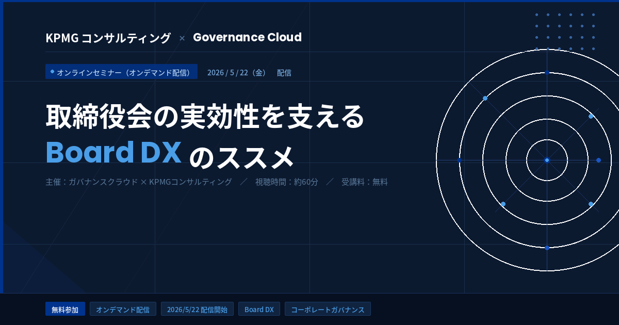The width and height of the screenshot is (619, 325).
Task: Click headline 取締役会の実効性を支える
Action: click(x=205, y=117)
